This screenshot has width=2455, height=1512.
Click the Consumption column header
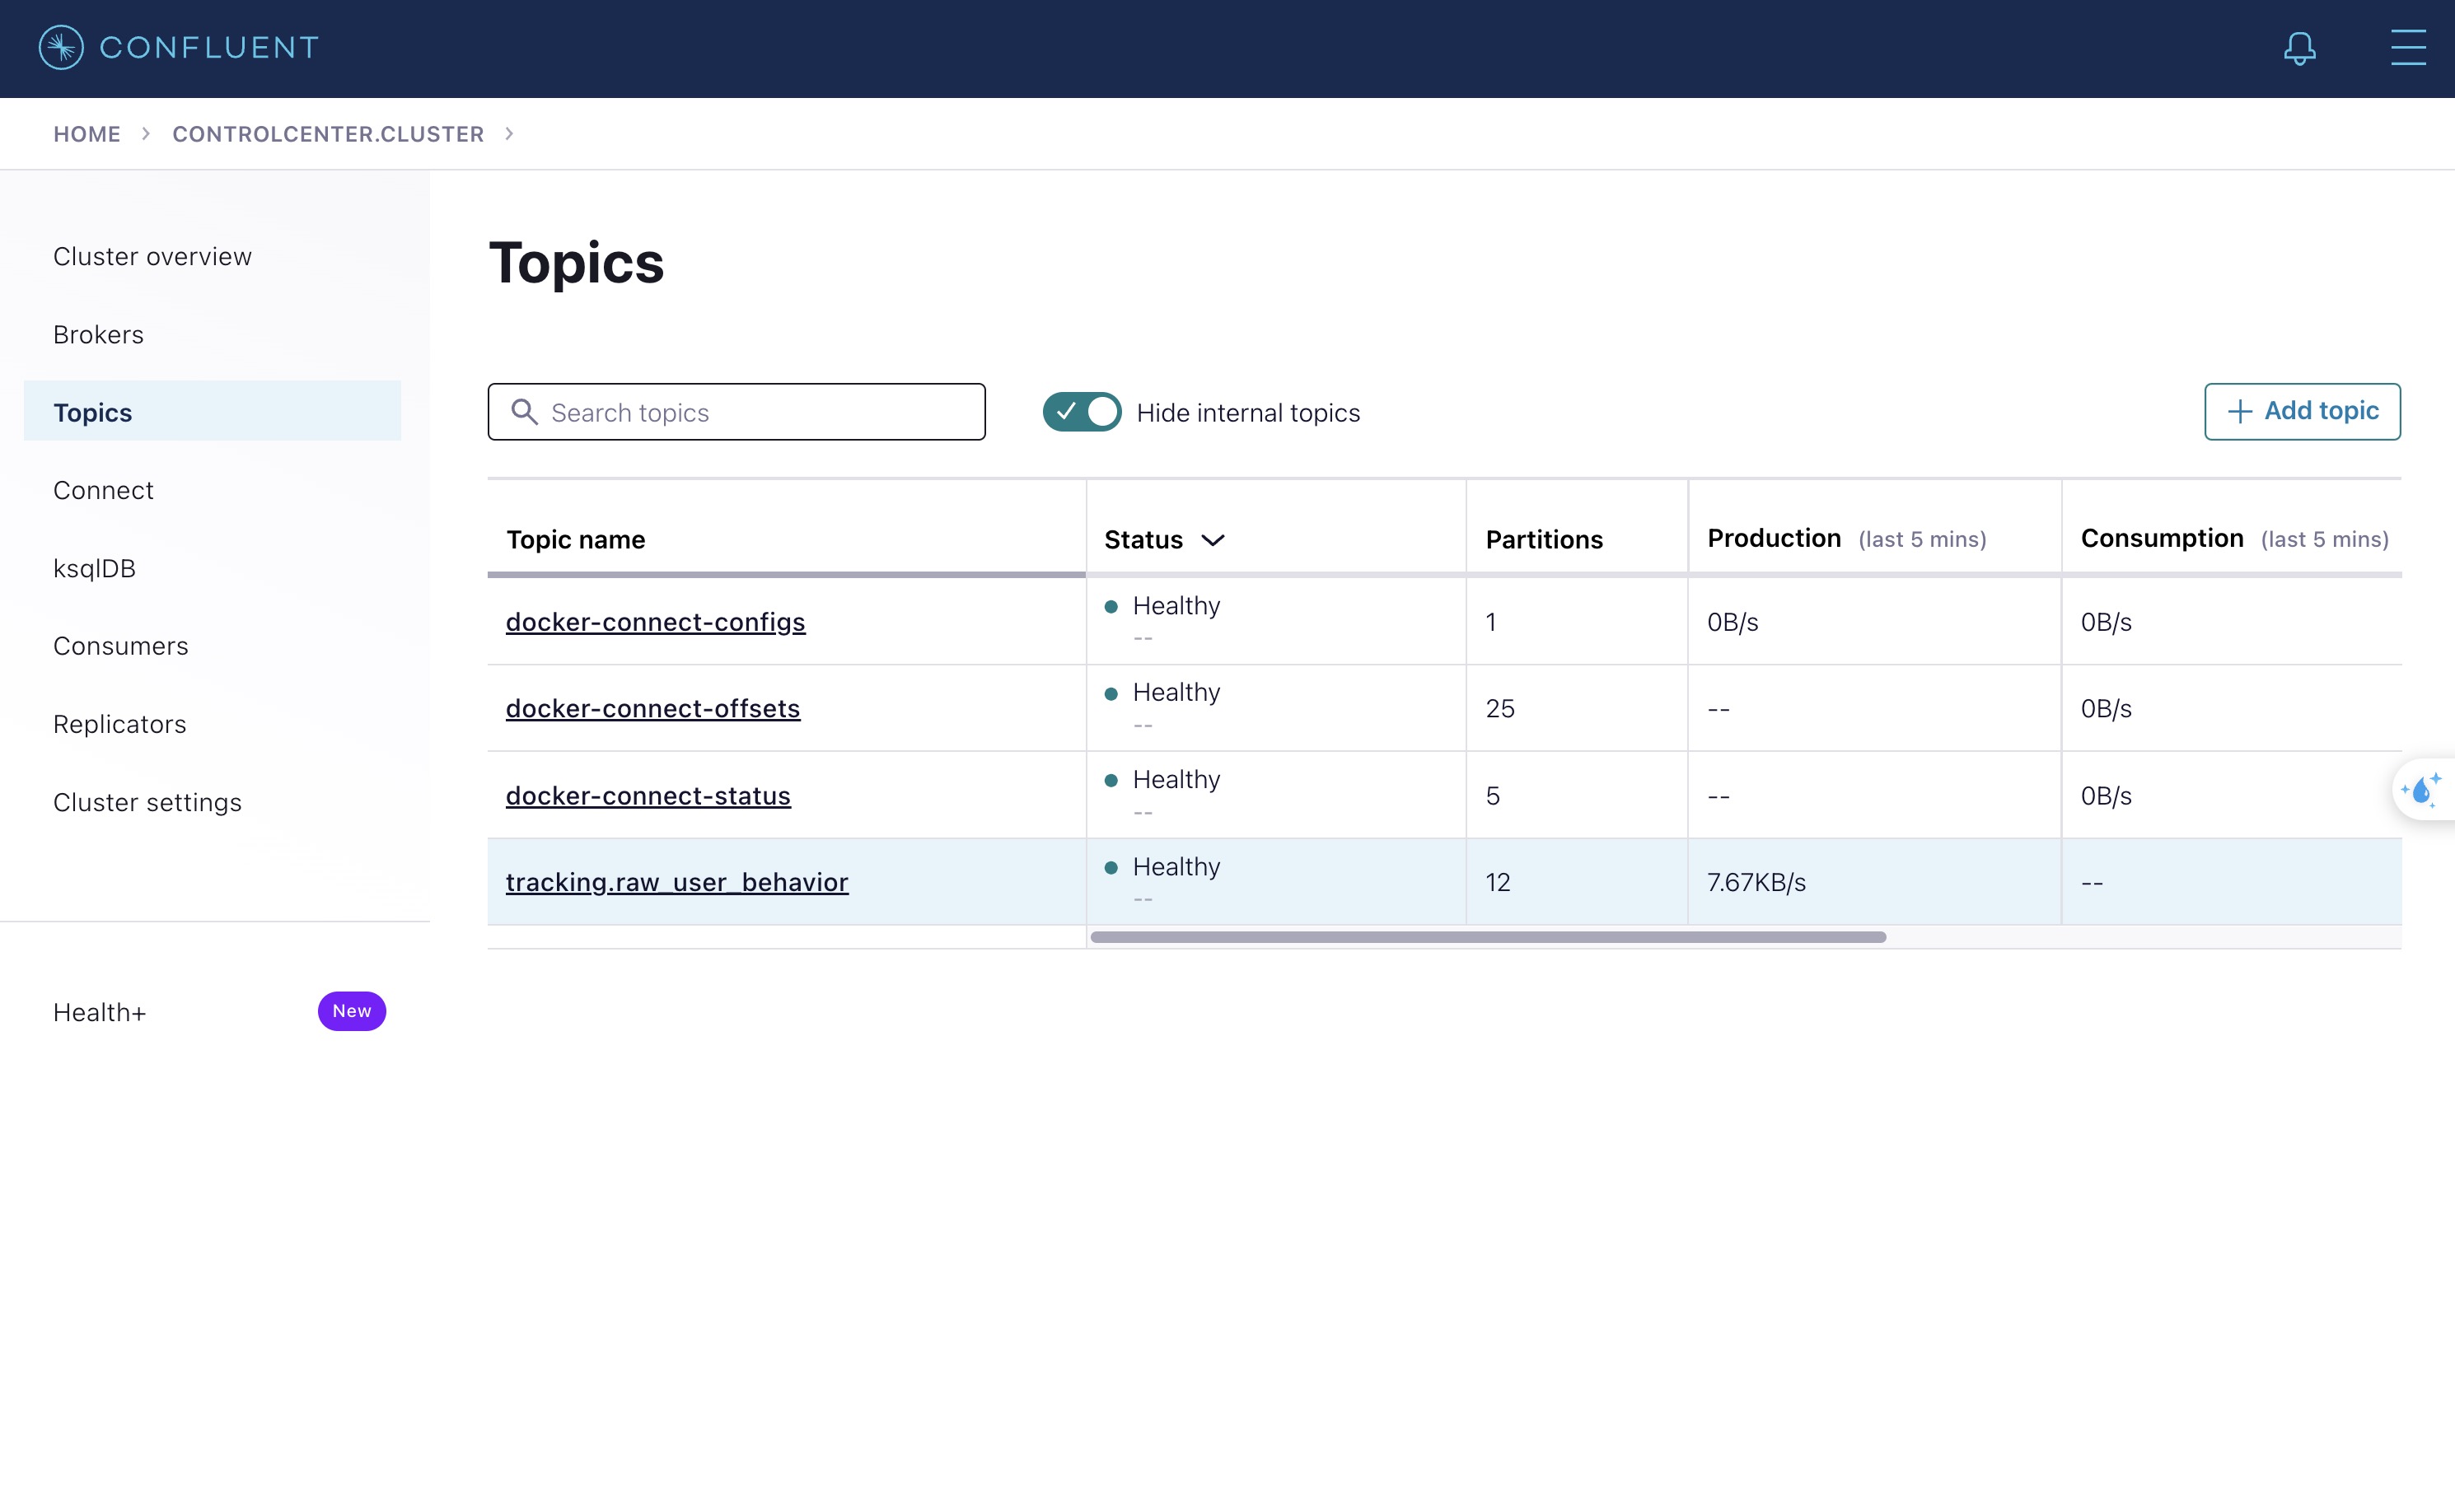[2234, 538]
